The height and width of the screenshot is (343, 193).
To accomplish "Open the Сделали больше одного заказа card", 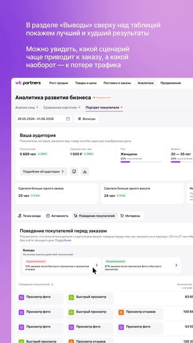I will (x=57, y=193).
